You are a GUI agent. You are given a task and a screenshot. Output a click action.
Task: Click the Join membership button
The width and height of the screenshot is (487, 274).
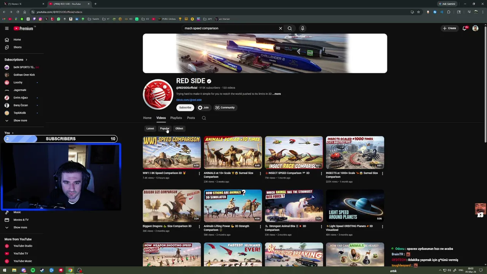(x=203, y=108)
